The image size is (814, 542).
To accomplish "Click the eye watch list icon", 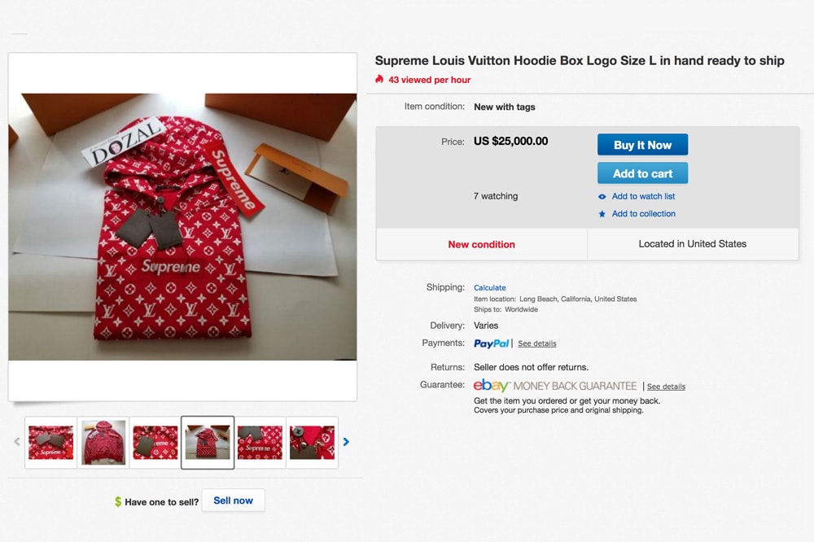I will [602, 196].
